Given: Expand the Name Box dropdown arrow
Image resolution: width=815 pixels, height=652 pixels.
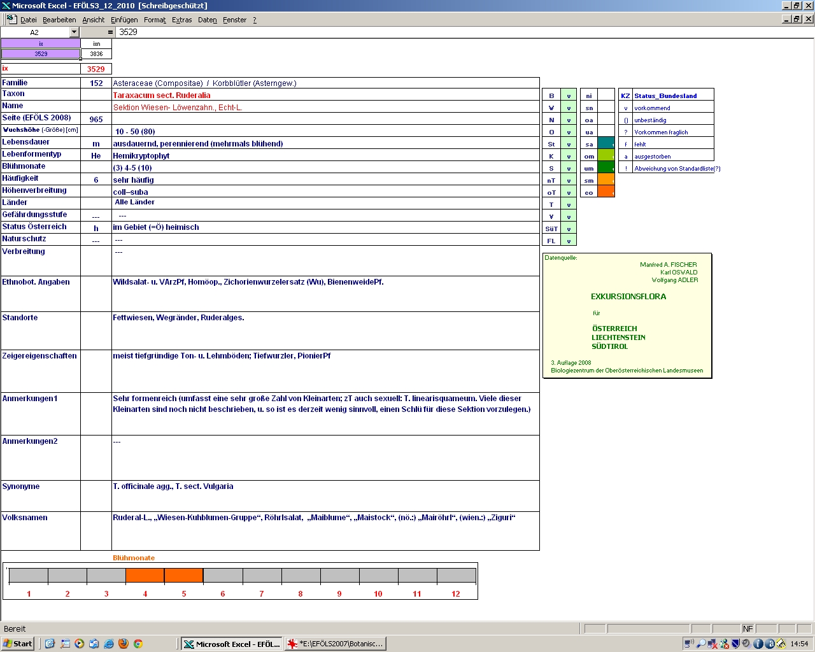Looking at the screenshot, I should [74, 32].
